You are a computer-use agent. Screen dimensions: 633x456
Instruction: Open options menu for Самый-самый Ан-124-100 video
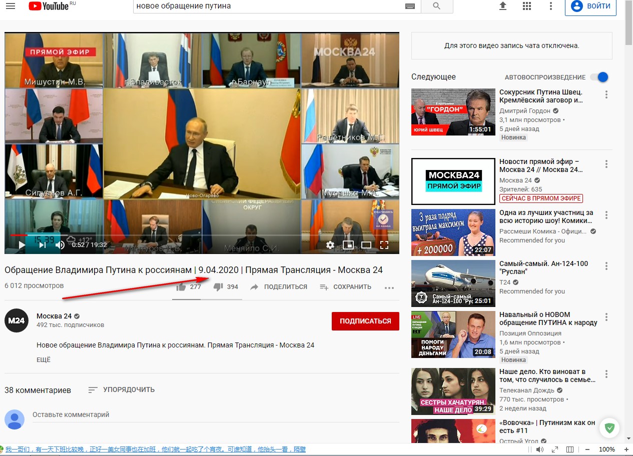pyautogui.click(x=606, y=266)
